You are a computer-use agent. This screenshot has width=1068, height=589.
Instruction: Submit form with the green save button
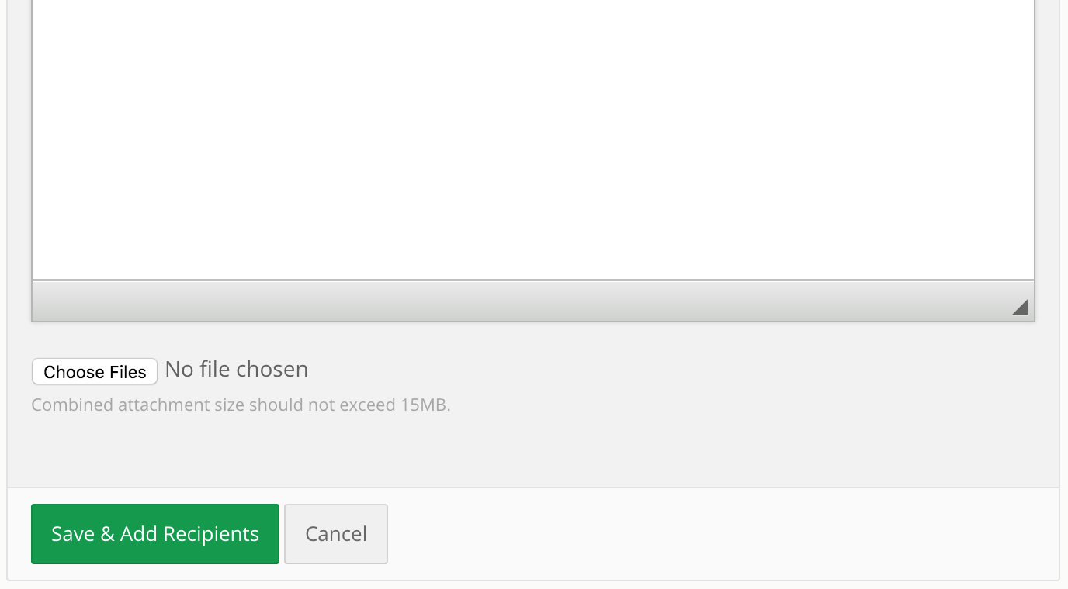point(155,534)
